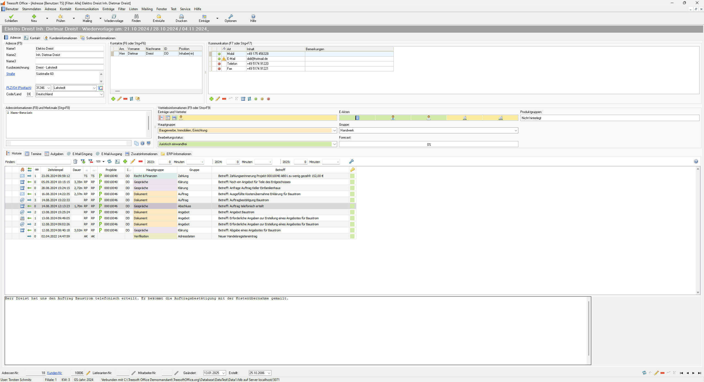
Task: Click trash icon next to Finden field
Action: point(75,162)
